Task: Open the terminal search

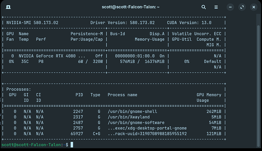Action: [x=204, y=7]
